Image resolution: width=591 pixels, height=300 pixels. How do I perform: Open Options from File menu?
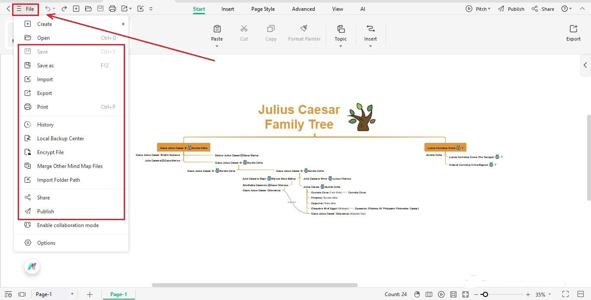(x=71, y=243)
